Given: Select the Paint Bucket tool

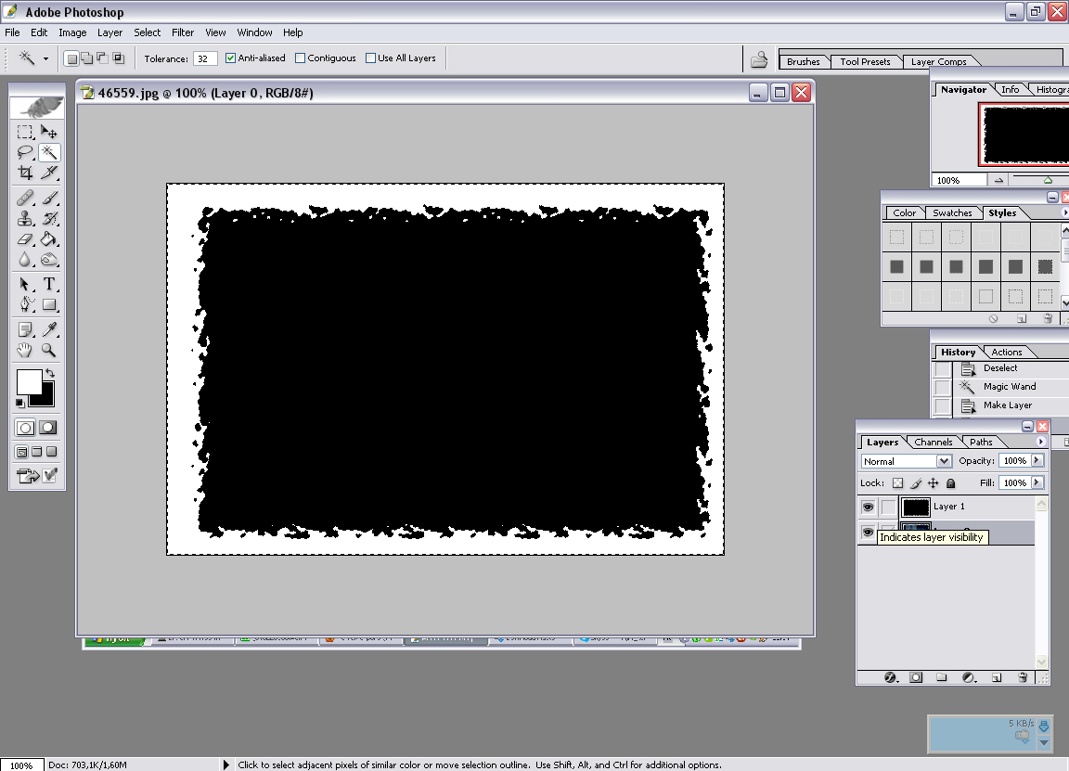Looking at the screenshot, I should point(49,239).
